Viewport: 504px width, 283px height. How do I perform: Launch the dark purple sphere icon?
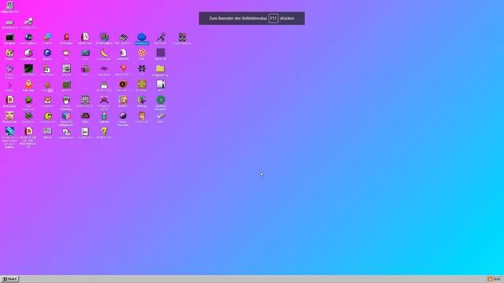click(x=123, y=116)
